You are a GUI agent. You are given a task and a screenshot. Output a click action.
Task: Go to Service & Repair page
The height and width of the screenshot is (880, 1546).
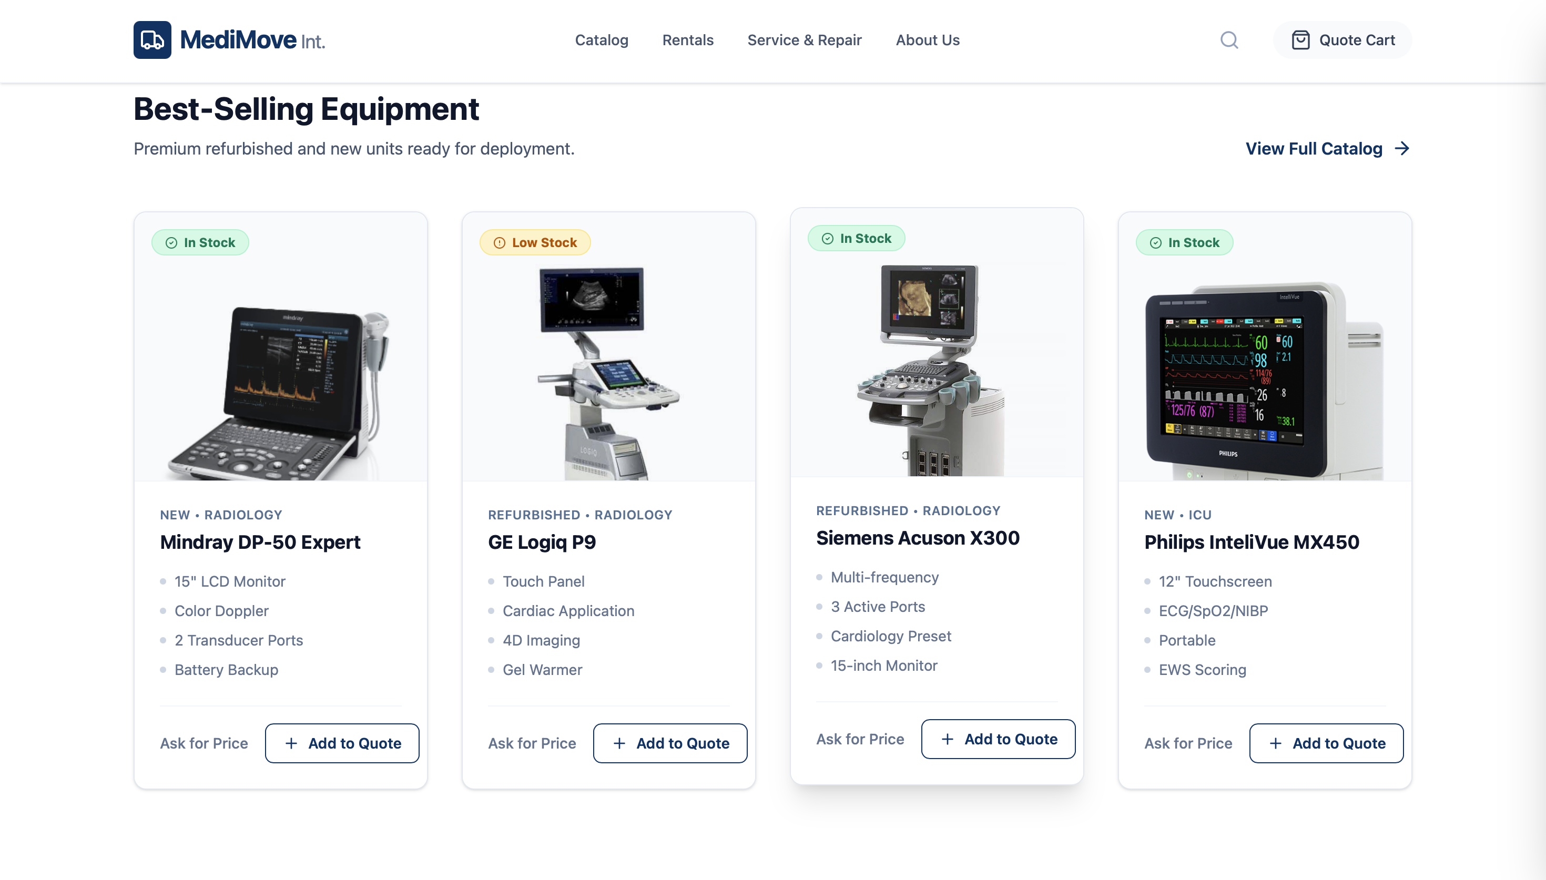tap(805, 40)
